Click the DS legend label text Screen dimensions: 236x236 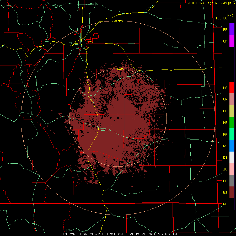coord(225,158)
